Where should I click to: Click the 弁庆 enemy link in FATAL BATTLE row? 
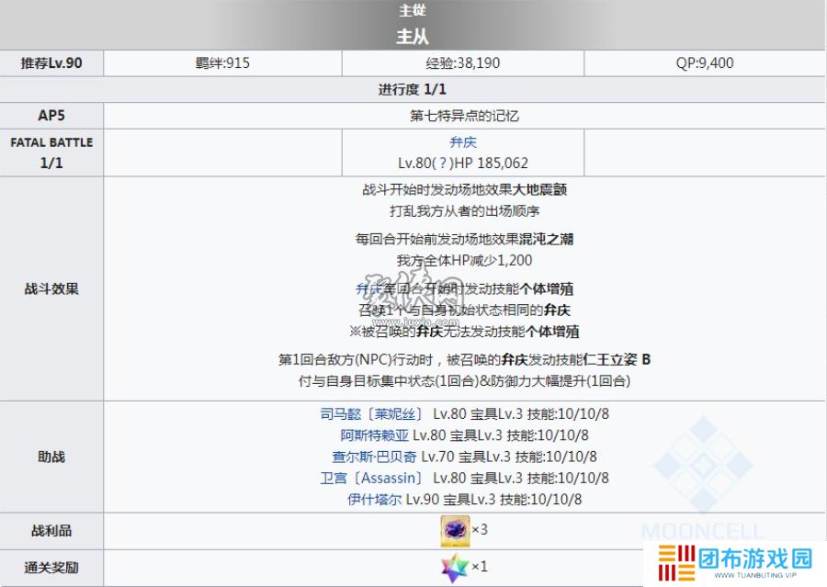(462, 141)
